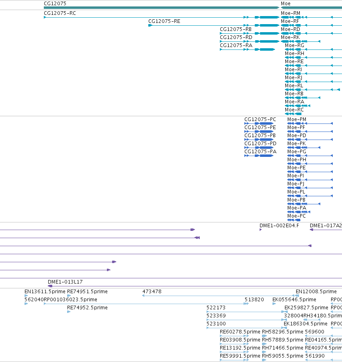Click the RH57889.5prime EST label
The width and height of the screenshot is (342, 362).
[x=283, y=340]
